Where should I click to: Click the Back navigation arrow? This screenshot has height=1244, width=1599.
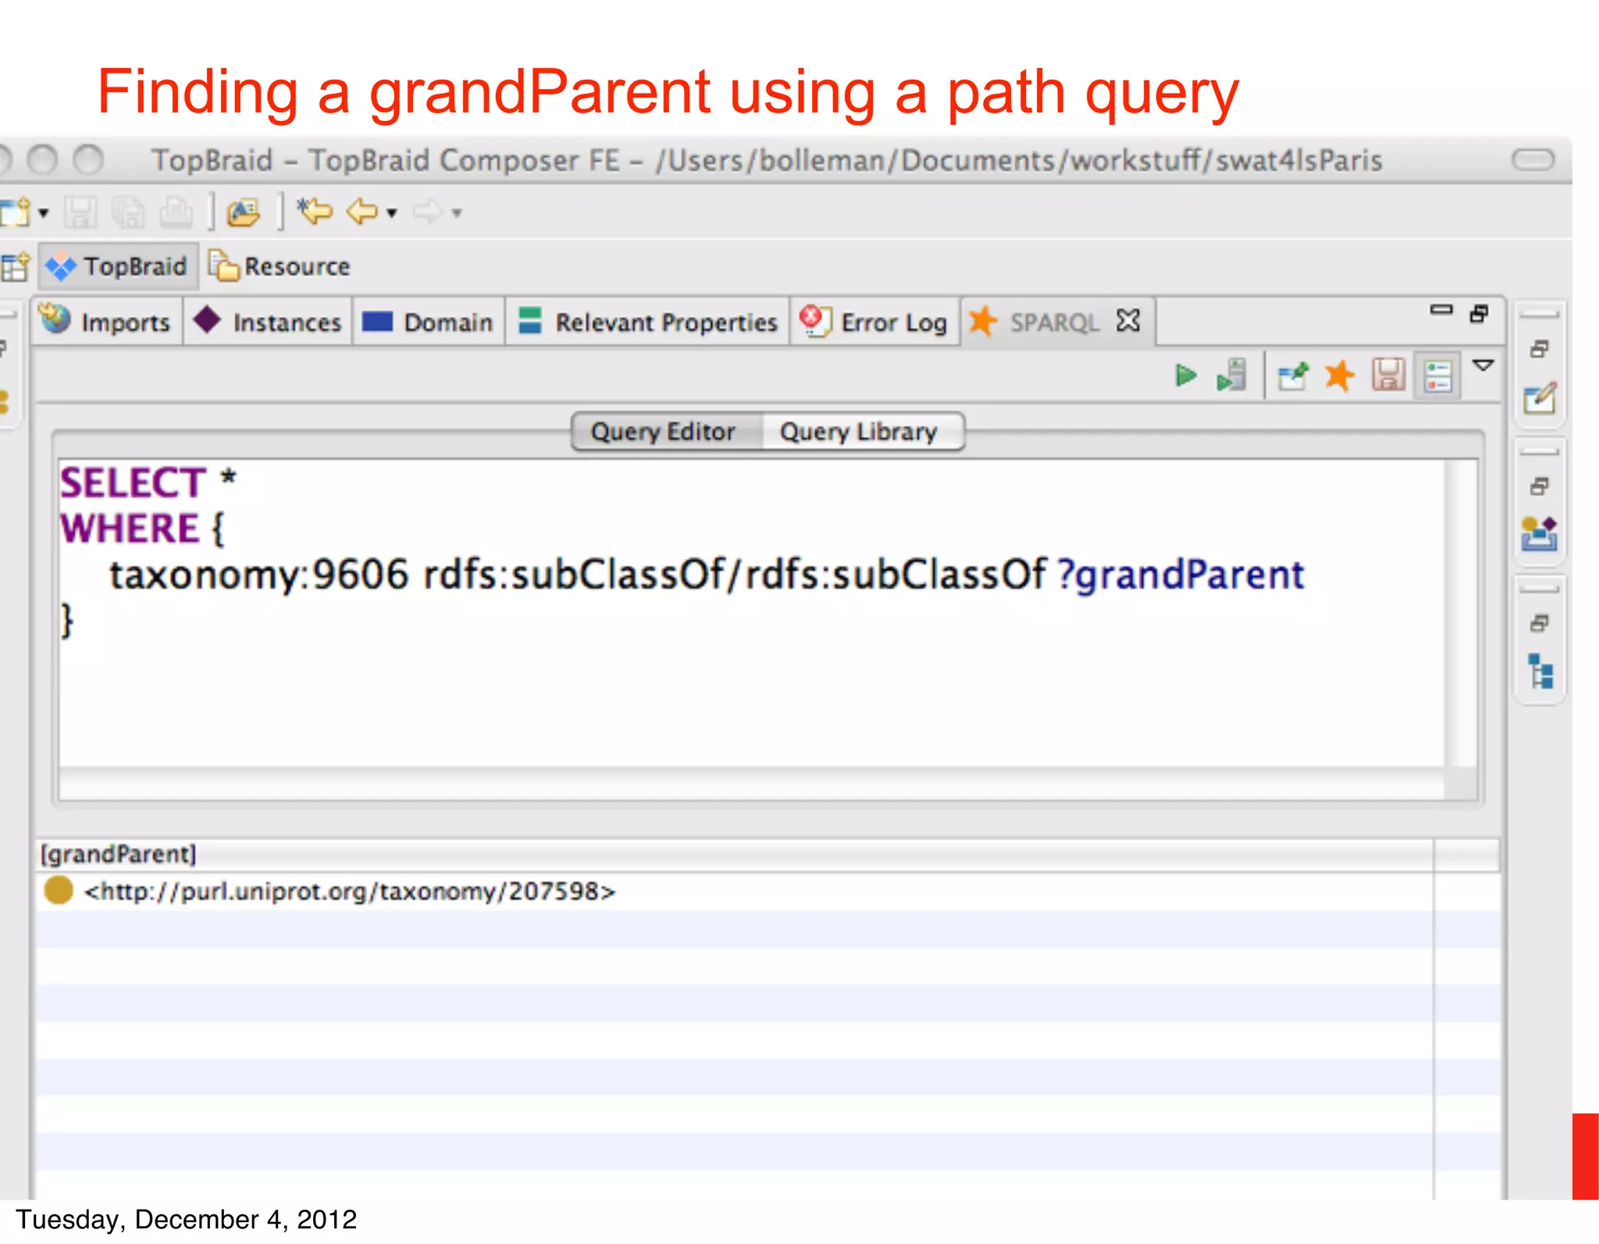click(x=363, y=212)
